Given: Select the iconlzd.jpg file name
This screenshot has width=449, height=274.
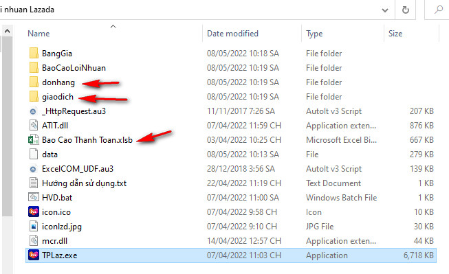Looking at the screenshot, I should coord(62,227).
